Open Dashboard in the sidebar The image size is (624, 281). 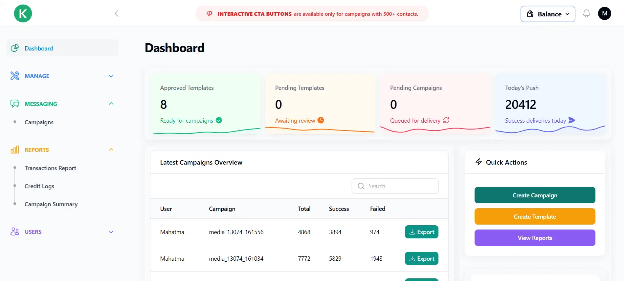pyautogui.click(x=62, y=48)
